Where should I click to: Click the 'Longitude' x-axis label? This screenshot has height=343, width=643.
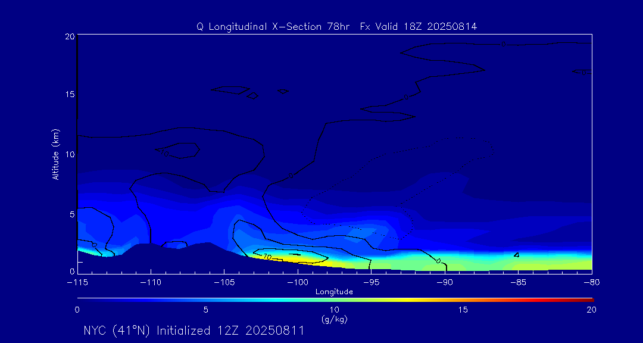(334, 292)
